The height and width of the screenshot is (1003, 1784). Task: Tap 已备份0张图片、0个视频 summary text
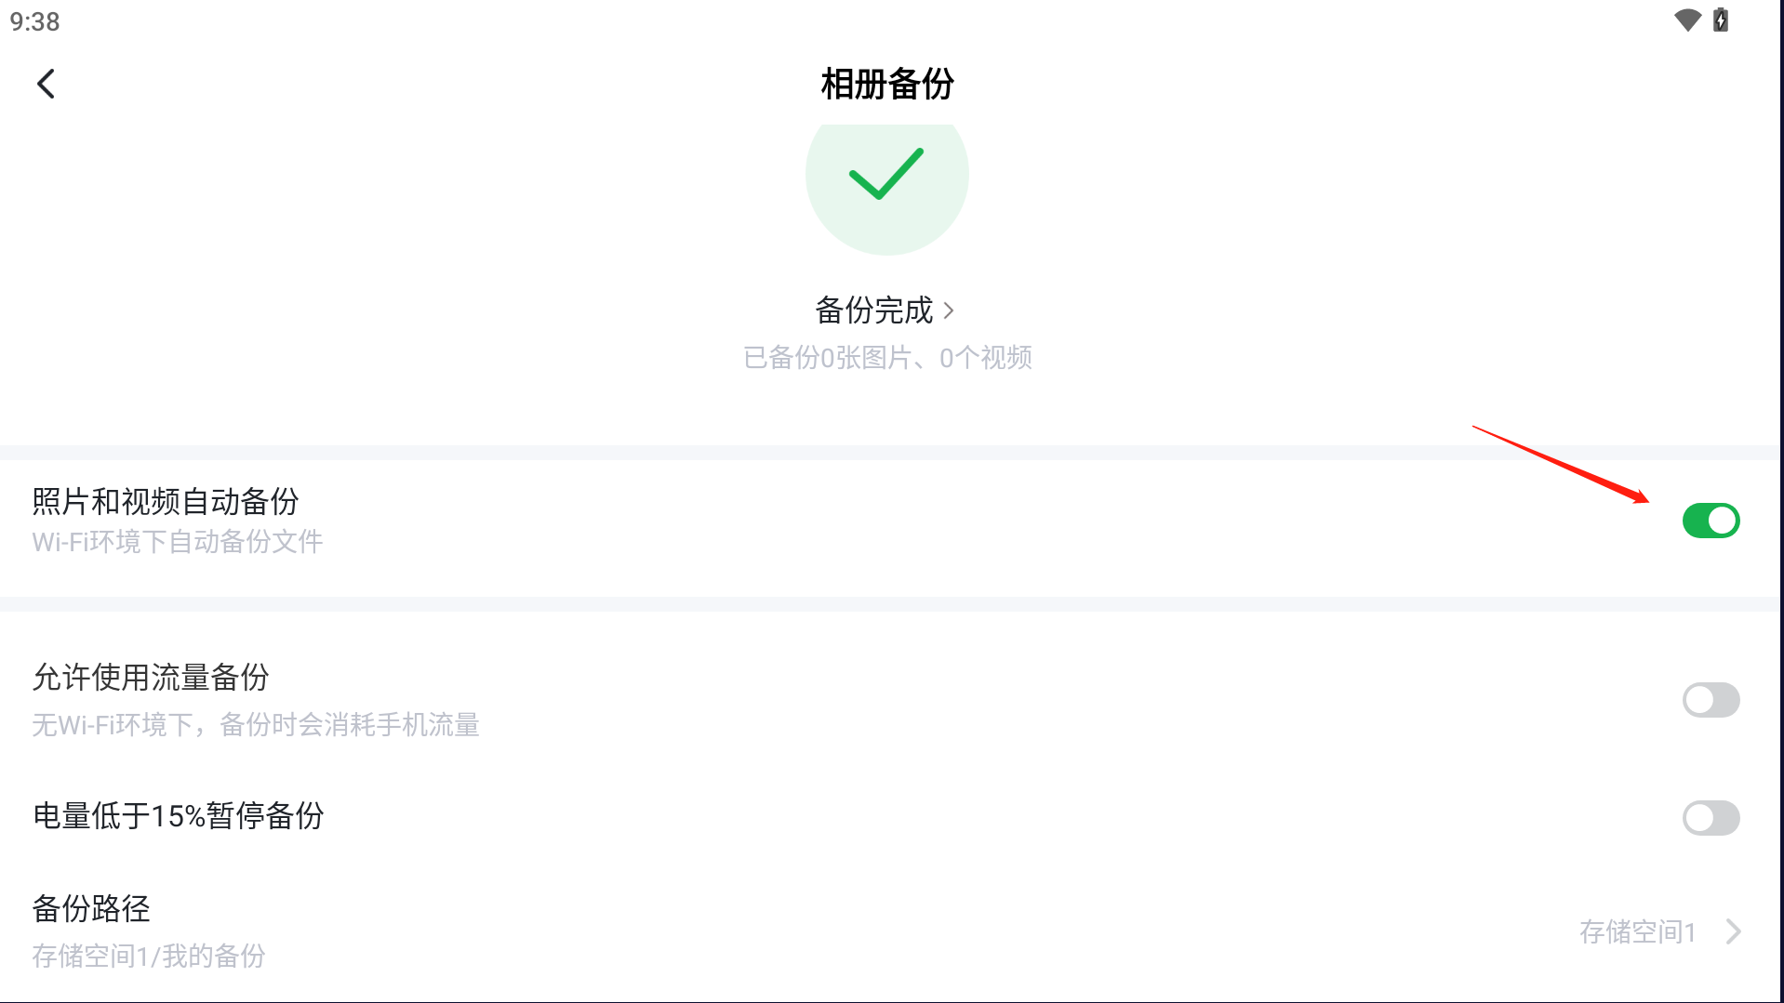coord(887,358)
